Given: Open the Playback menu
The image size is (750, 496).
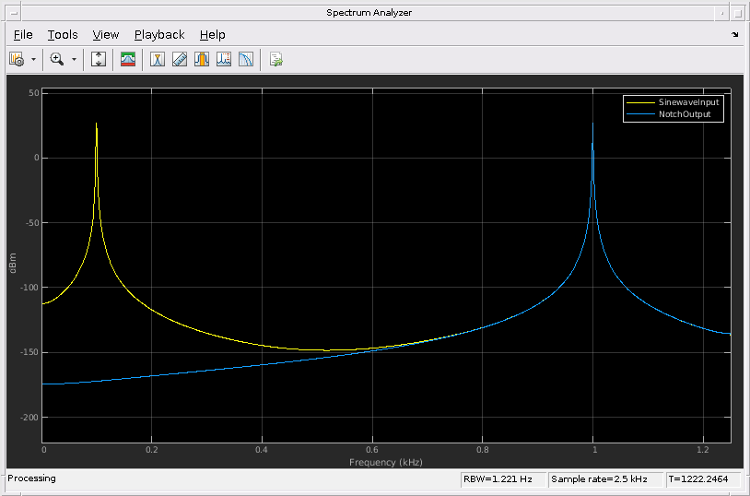Looking at the screenshot, I should (x=159, y=34).
